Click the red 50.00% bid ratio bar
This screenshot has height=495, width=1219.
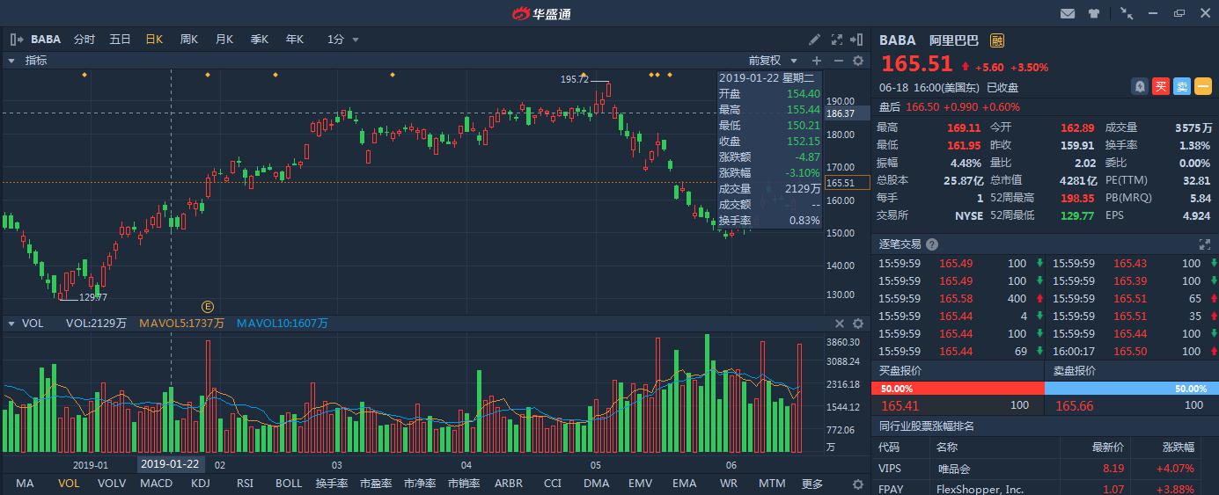click(958, 388)
